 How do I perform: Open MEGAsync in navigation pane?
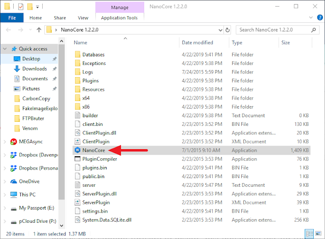(x=30, y=142)
